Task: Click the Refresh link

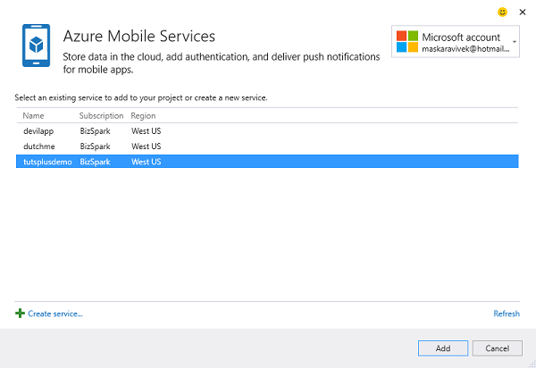Action: tap(507, 314)
